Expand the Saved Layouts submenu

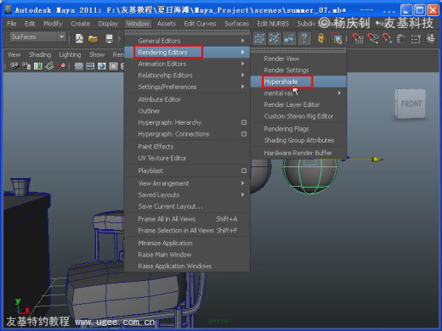click(x=187, y=194)
